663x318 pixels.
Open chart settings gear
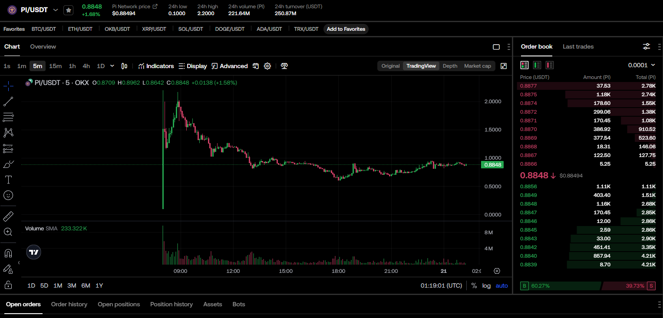point(267,66)
